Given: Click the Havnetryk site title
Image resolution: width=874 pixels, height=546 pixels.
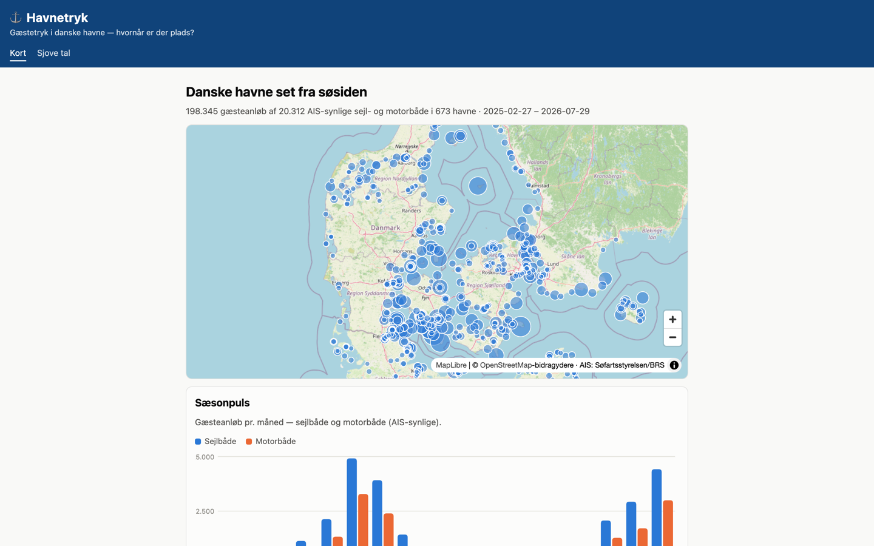Looking at the screenshot, I should 57,18.
